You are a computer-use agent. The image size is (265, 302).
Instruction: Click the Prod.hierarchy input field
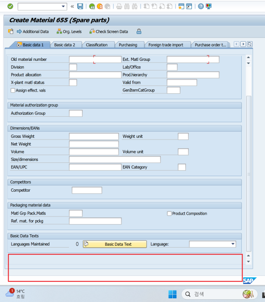(193, 75)
